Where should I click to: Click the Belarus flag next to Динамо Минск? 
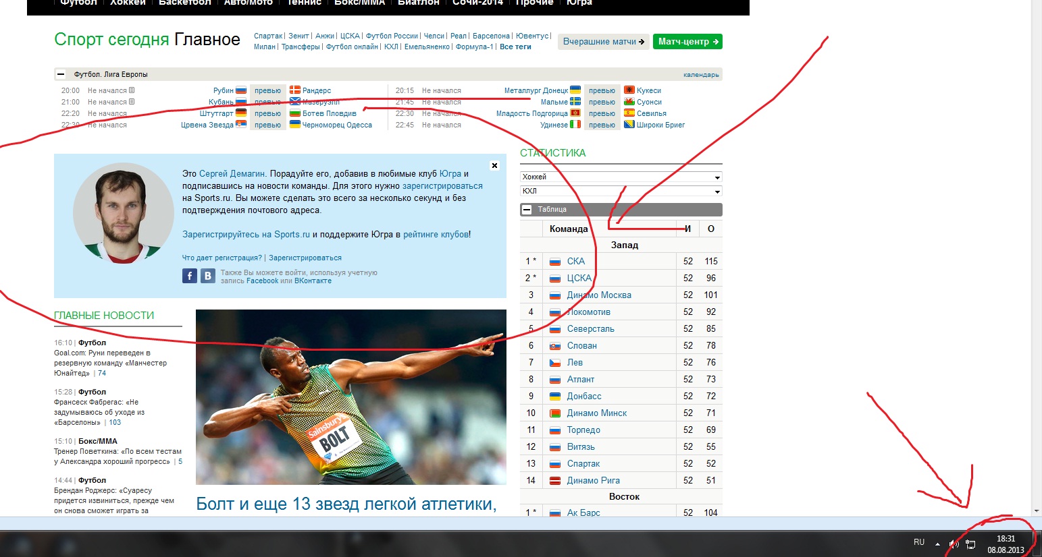click(555, 413)
